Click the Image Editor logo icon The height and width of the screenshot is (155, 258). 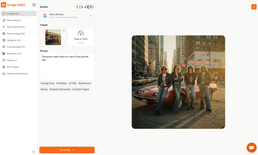[4, 5]
